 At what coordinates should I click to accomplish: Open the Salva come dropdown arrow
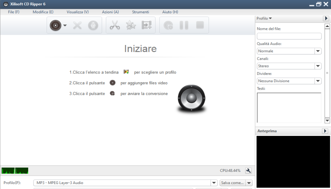tap(249, 183)
